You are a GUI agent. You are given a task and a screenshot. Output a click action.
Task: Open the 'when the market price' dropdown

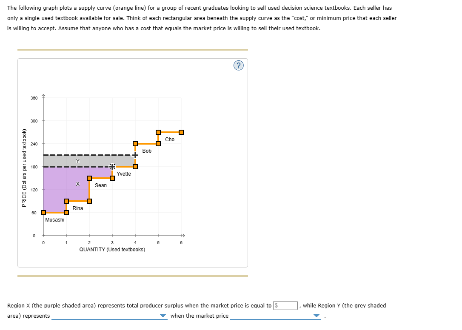[316, 315]
